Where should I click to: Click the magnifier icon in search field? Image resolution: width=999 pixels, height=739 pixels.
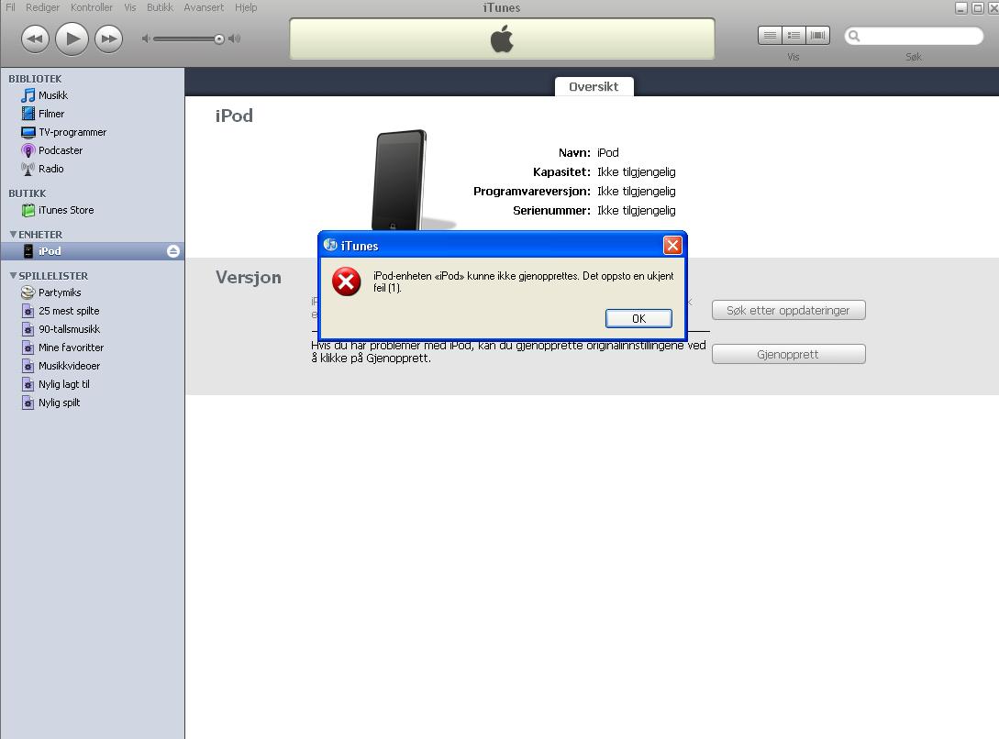click(x=854, y=37)
